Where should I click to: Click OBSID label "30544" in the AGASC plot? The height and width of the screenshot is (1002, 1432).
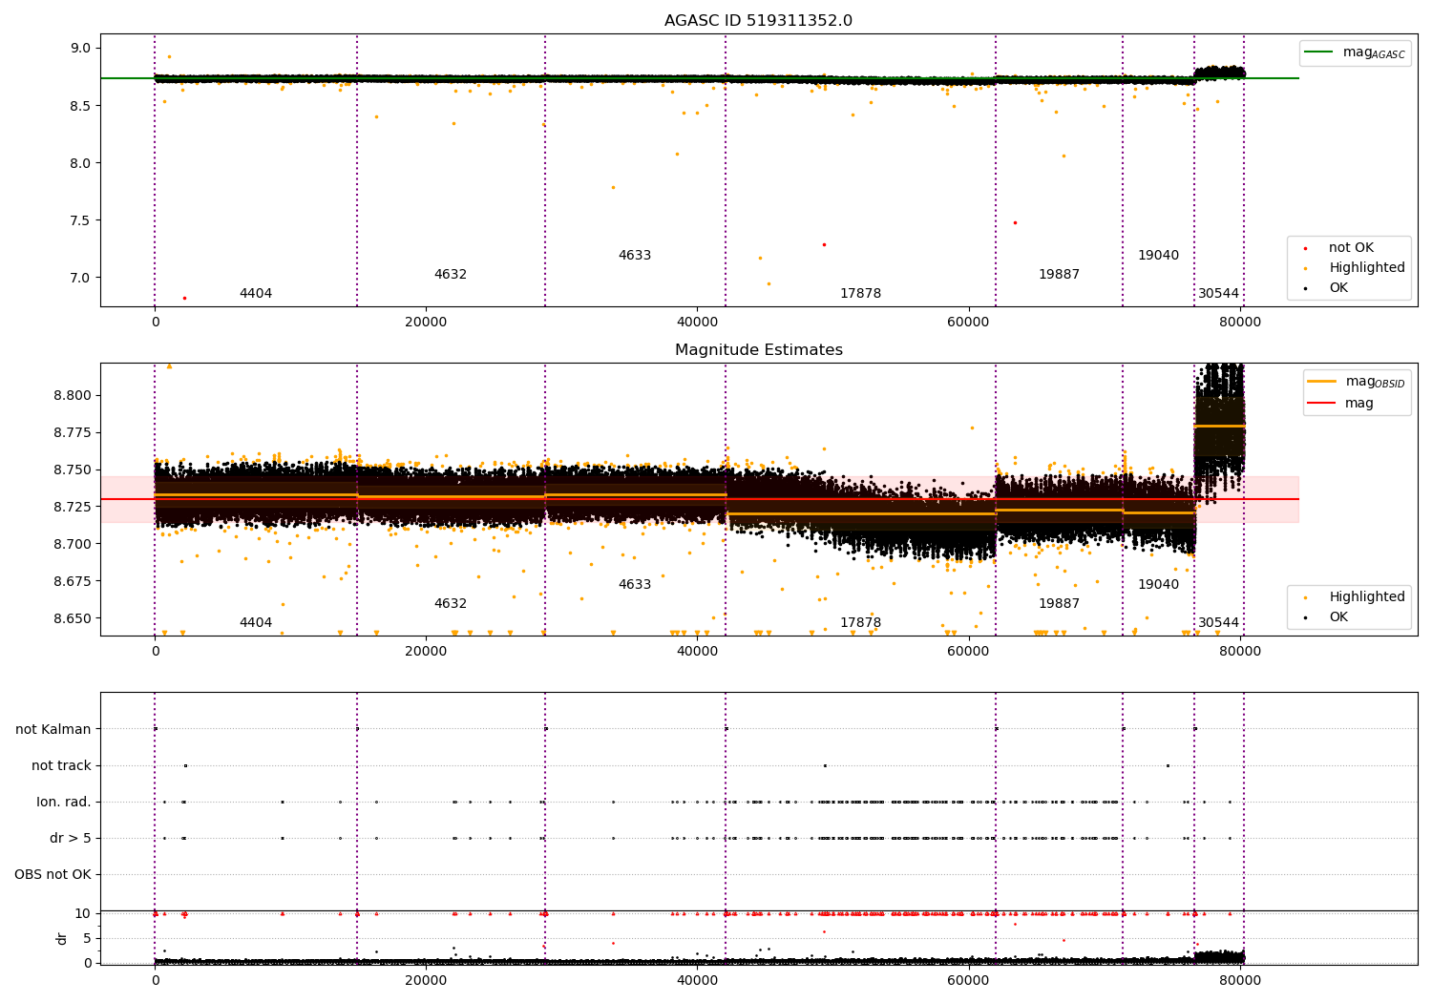[1219, 294]
